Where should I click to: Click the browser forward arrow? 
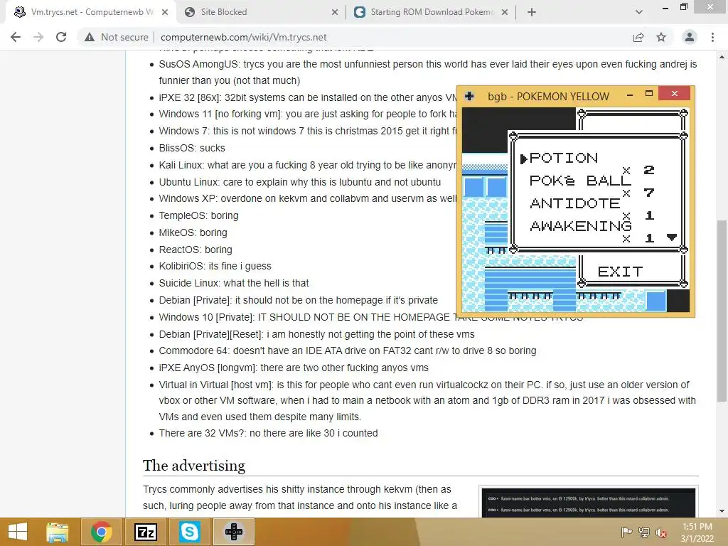(38, 37)
